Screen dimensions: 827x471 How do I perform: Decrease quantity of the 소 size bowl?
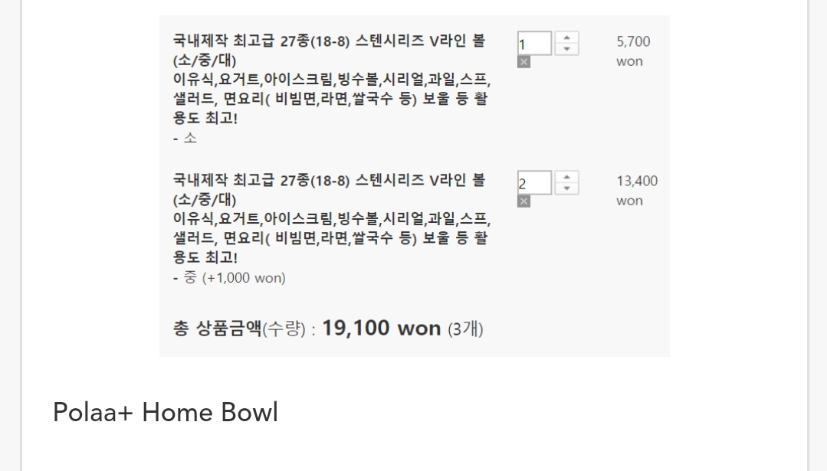coord(566,49)
